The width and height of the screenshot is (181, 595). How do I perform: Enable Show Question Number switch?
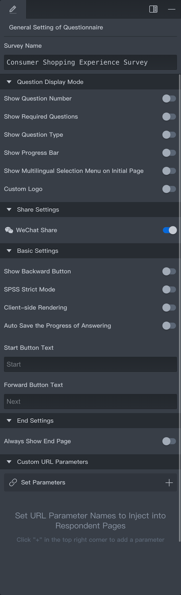[169, 98]
